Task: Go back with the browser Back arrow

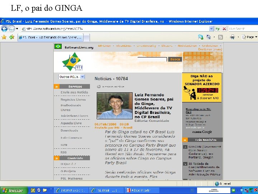Action: pyautogui.click(x=4, y=29)
